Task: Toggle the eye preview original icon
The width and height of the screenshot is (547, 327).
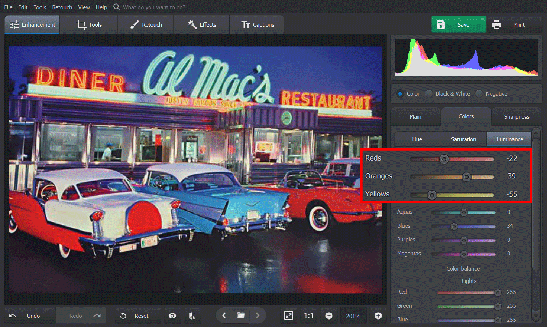Action: (x=172, y=316)
